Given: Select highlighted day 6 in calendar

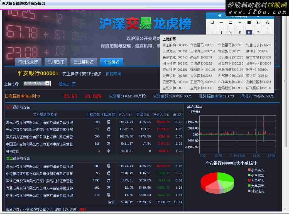Looking at the screenshot, I should (x=249, y=32).
